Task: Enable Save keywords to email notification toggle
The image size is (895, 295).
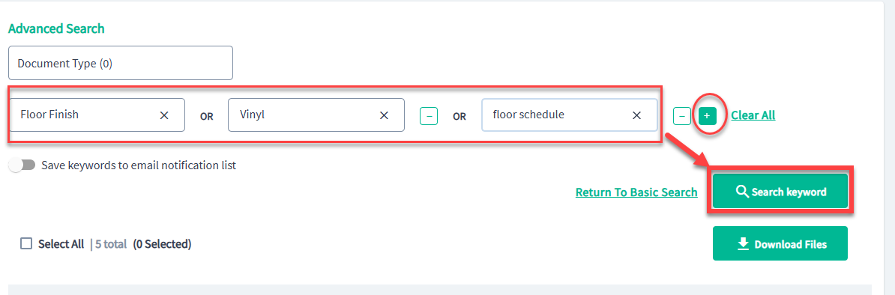Action: 22,165
